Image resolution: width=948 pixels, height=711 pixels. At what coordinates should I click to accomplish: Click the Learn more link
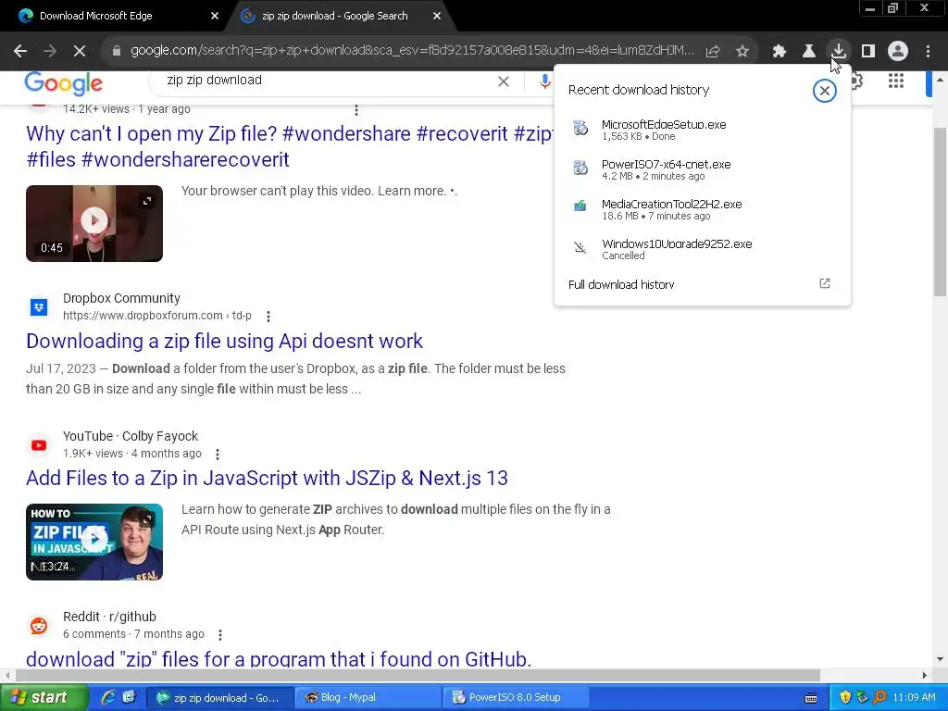point(412,191)
